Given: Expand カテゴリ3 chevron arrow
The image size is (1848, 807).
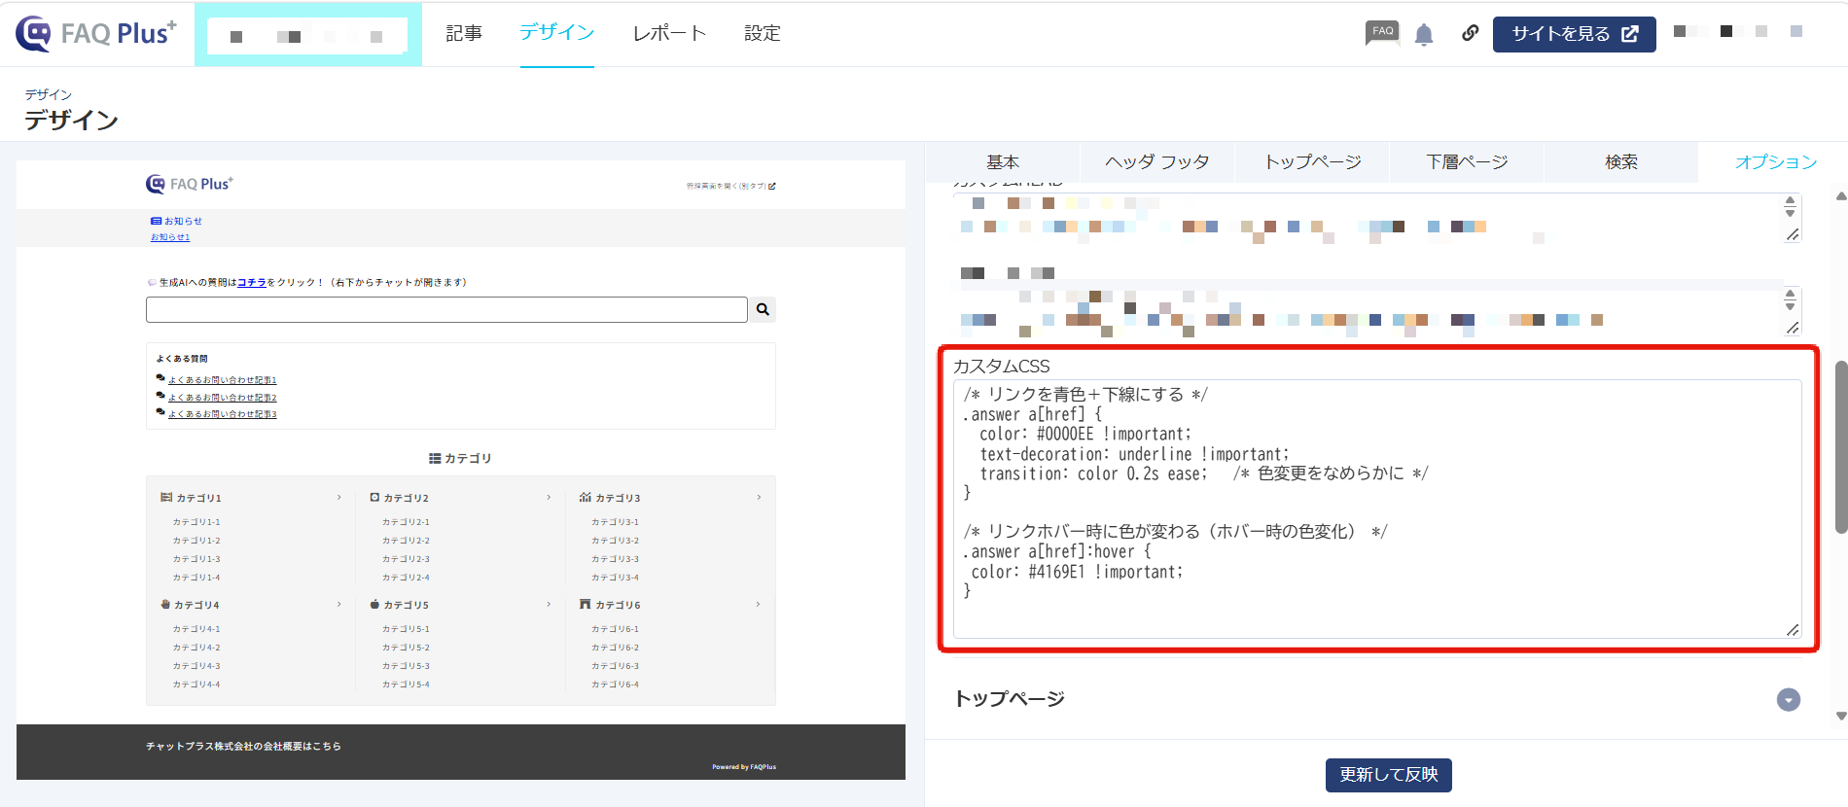Looking at the screenshot, I should (759, 497).
